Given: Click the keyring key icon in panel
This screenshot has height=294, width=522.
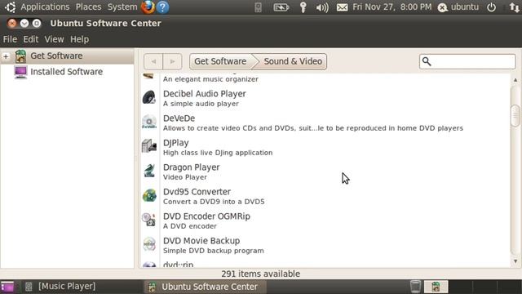Looking at the screenshot, I should [x=303, y=7].
